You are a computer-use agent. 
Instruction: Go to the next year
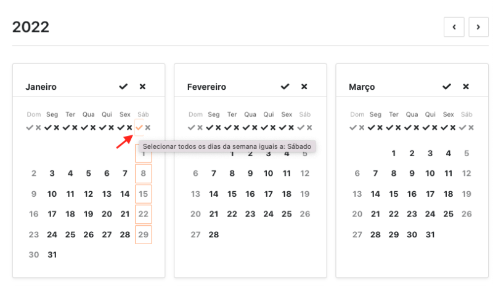pyautogui.click(x=478, y=27)
